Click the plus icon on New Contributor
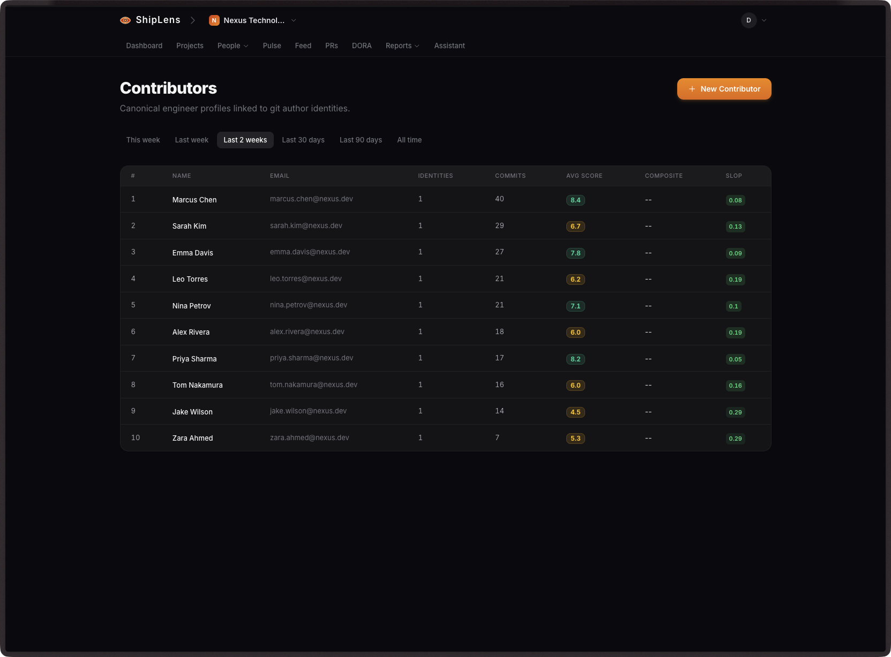This screenshot has height=657, width=891. pos(692,89)
